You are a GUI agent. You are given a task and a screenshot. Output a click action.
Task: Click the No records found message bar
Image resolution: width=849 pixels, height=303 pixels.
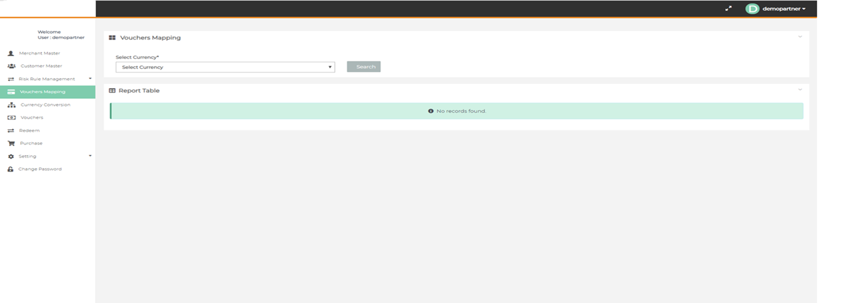457,111
